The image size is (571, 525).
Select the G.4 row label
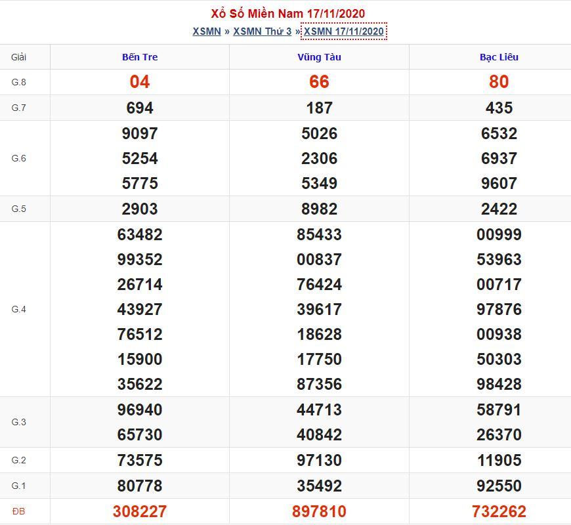pyautogui.click(x=18, y=310)
